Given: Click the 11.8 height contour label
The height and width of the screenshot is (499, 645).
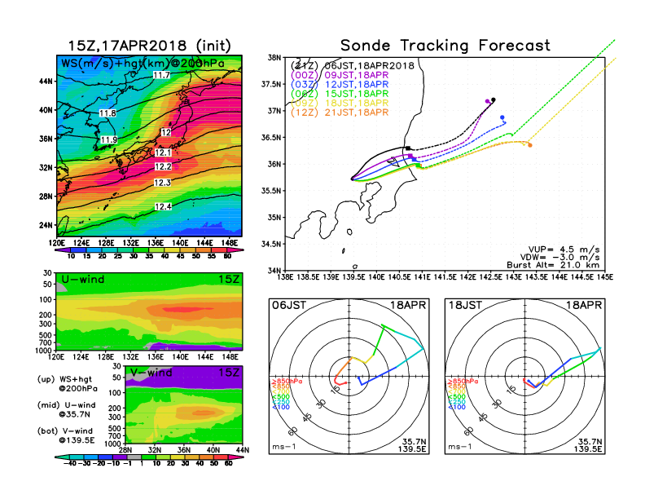Looking at the screenshot, I should tap(107, 113).
